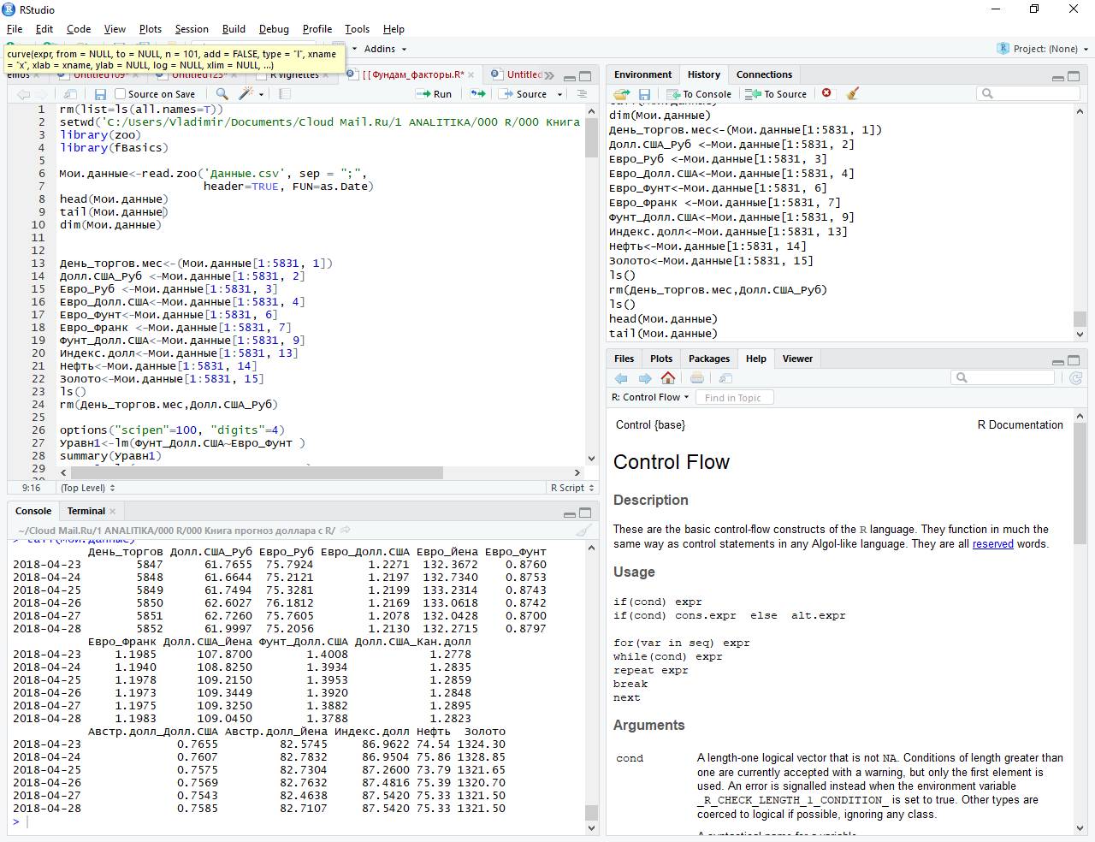Show the script in a new window icon
The width and height of the screenshot is (1095, 842).
click(70, 94)
